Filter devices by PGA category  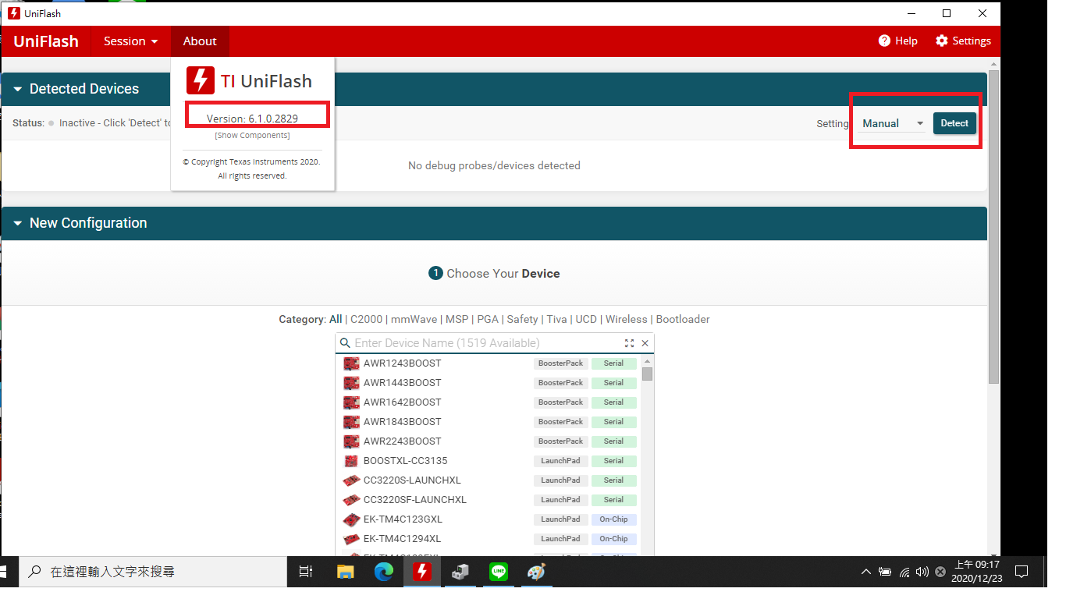tap(488, 320)
